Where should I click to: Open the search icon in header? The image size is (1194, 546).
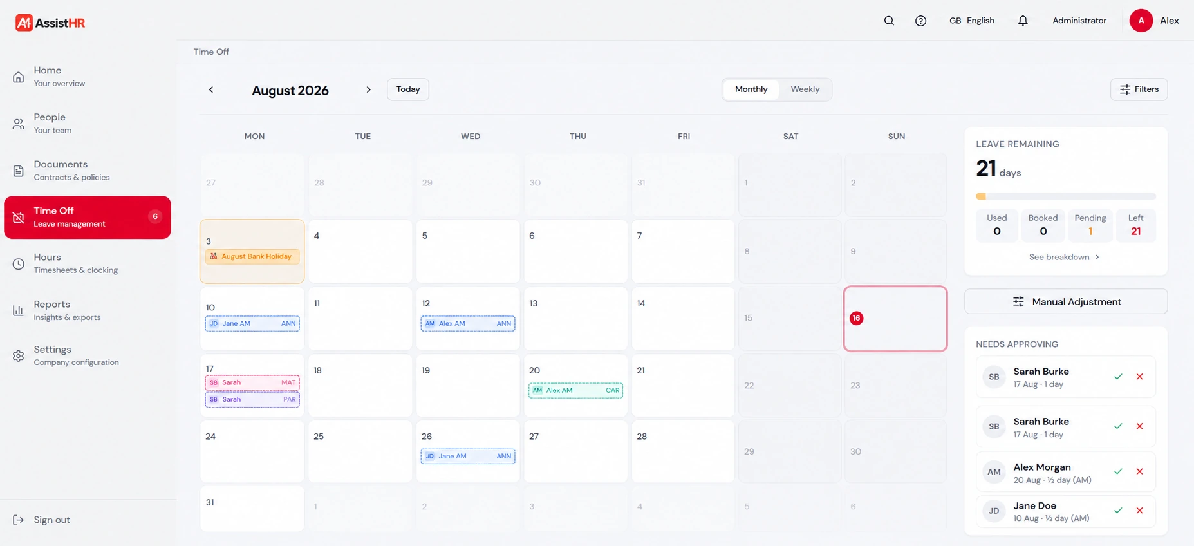point(889,21)
